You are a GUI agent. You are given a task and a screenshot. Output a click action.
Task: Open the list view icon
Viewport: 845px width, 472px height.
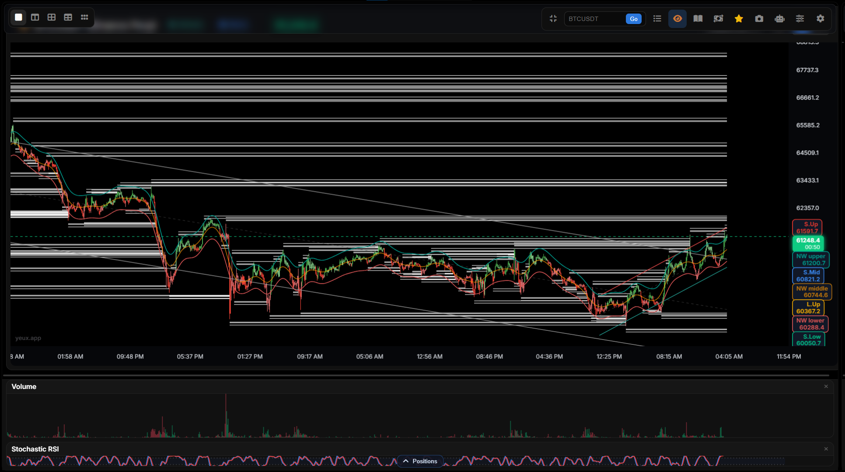click(x=657, y=18)
